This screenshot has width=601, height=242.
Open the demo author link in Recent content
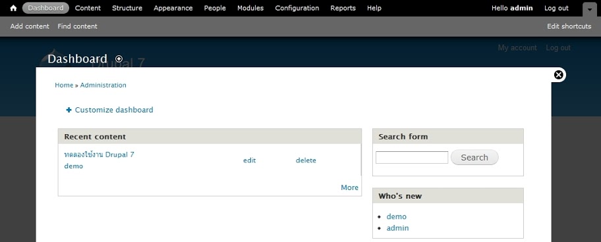pyautogui.click(x=74, y=166)
